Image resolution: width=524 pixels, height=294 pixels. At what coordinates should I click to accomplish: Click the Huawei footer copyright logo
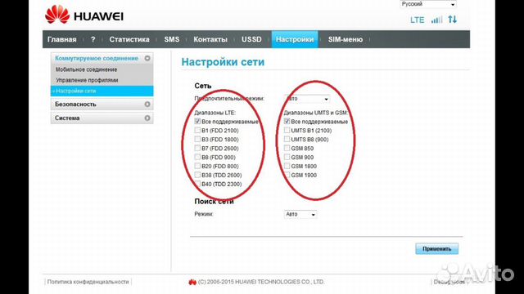(192, 283)
